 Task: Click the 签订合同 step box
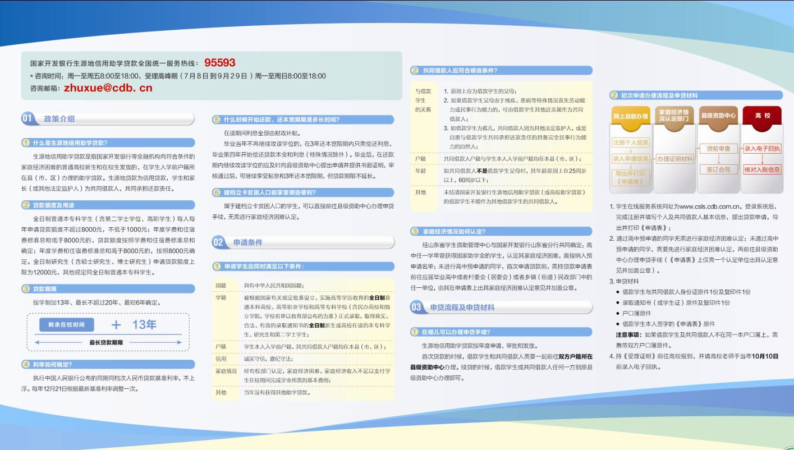point(718,169)
